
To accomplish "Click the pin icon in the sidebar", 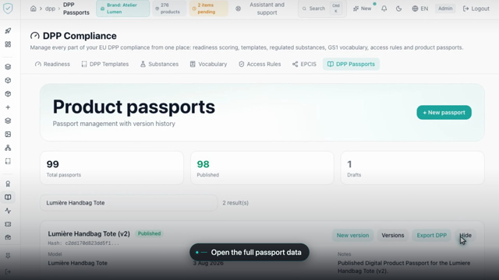I will (x=8, y=256).
